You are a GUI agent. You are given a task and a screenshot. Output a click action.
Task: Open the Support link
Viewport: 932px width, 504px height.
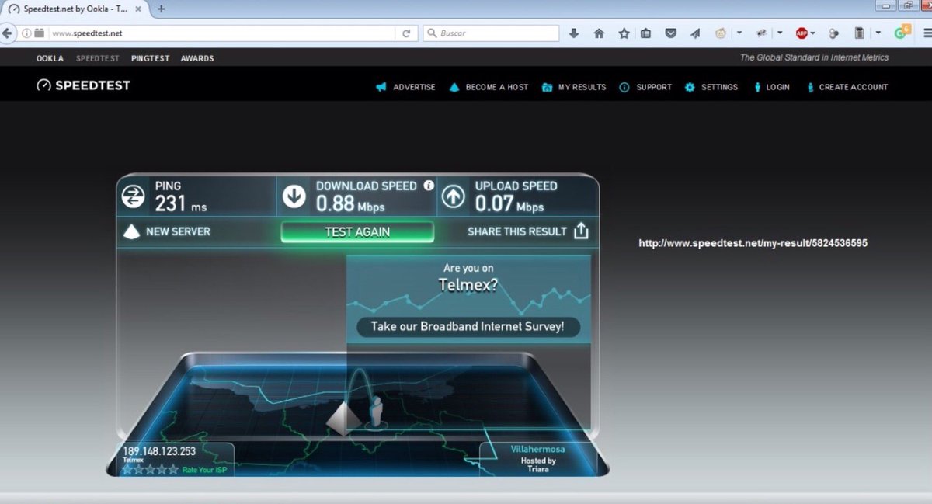click(654, 87)
